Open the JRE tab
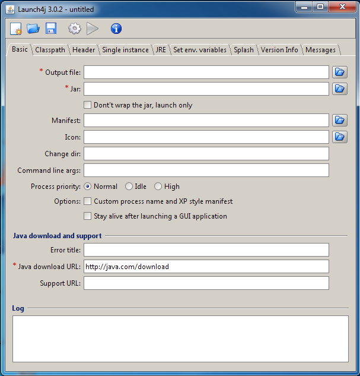Viewport: 360px width, 376px height. click(x=161, y=50)
